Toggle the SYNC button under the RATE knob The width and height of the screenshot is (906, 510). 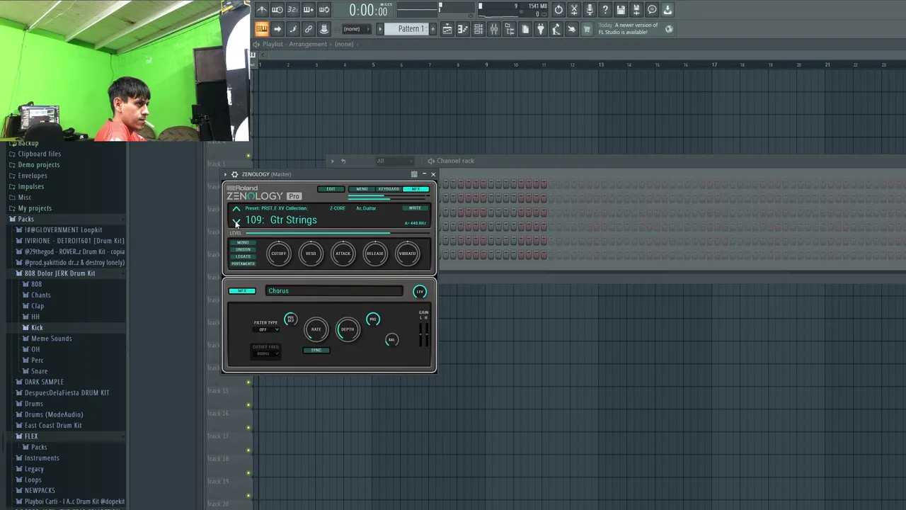[x=316, y=350]
